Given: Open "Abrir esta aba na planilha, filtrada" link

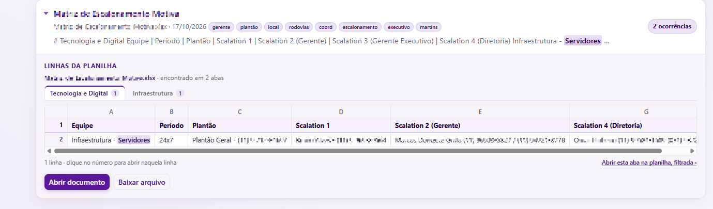Looking at the screenshot, I should [x=649, y=163].
